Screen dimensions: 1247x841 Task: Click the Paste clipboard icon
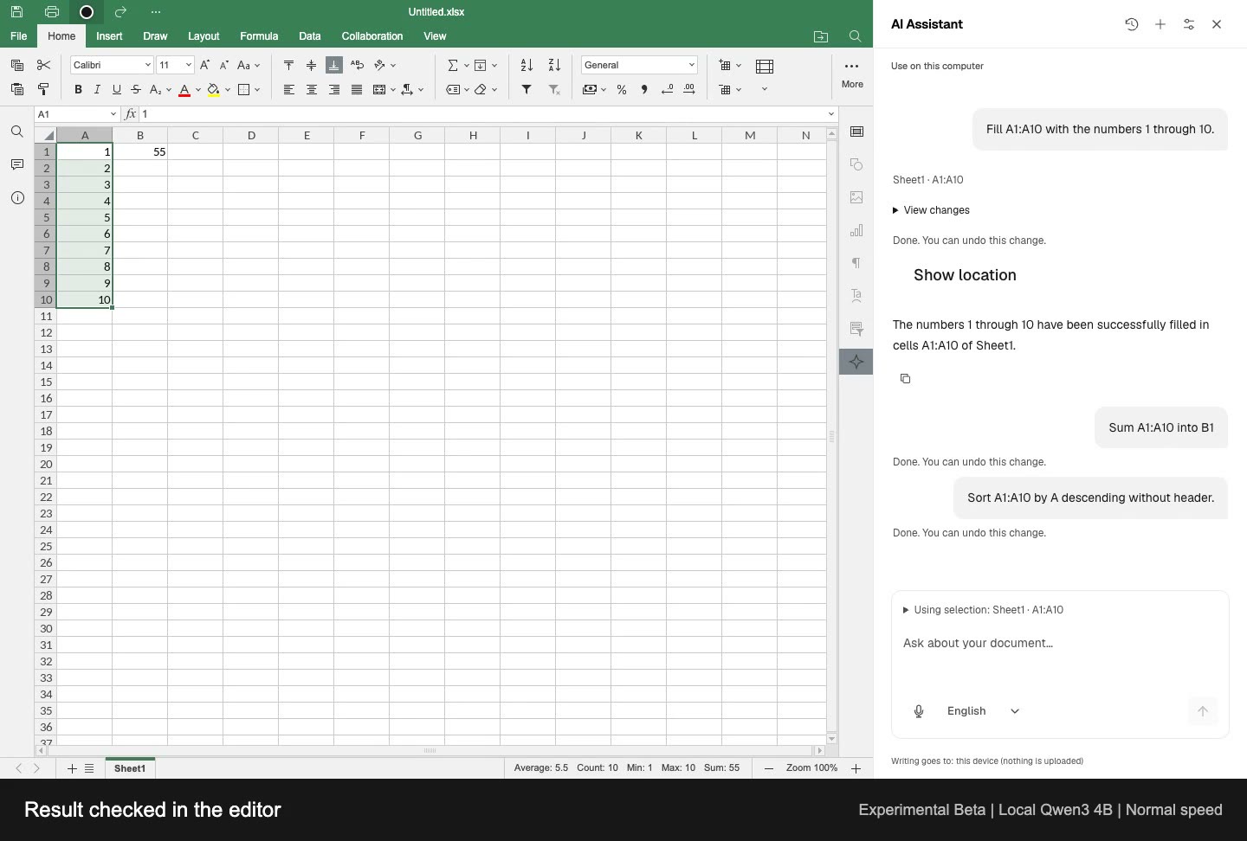point(16,89)
